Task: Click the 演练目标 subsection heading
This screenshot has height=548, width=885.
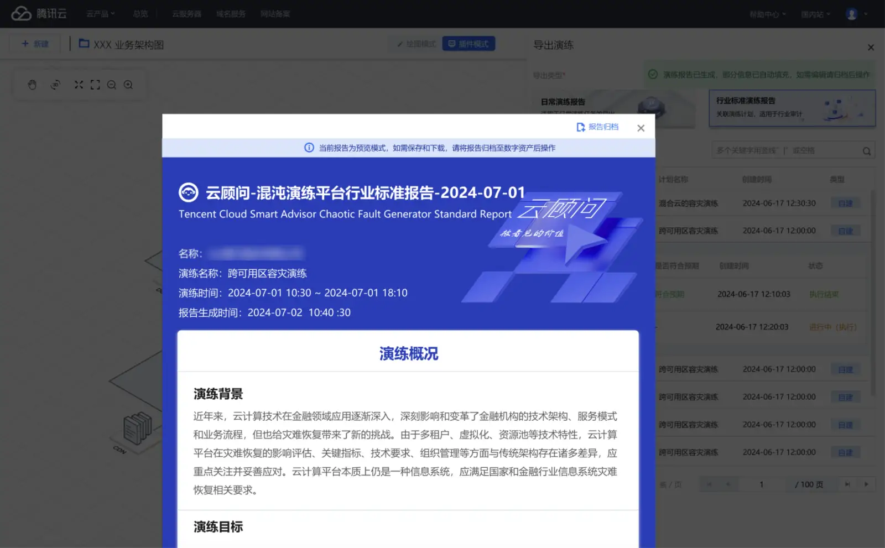Action: tap(218, 527)
